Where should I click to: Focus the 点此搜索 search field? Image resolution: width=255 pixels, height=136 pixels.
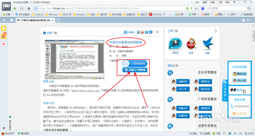tap(226, 8)
